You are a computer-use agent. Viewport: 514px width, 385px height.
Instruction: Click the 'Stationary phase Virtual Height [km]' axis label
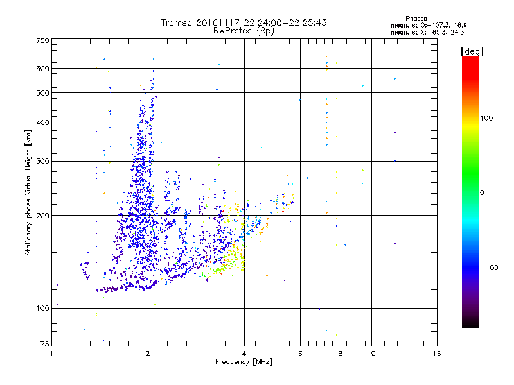point(28,193)
